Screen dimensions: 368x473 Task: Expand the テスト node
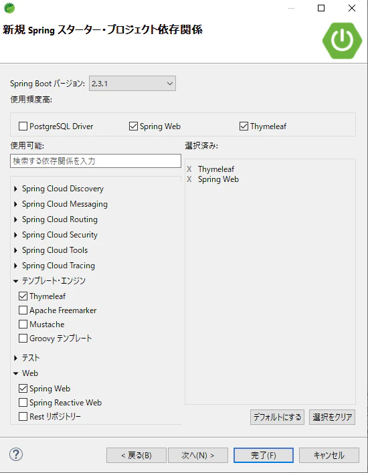click(15, 358)
